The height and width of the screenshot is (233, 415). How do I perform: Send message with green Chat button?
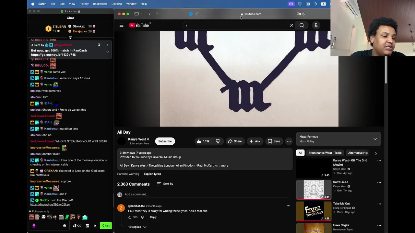coord(106,226)
